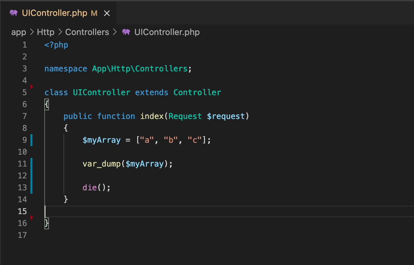Place cursor on the $myArray variable

point(102,140)
